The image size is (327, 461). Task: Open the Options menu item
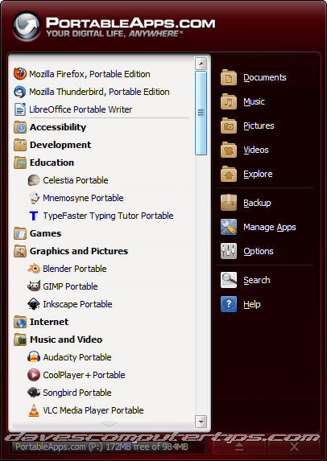259,251
